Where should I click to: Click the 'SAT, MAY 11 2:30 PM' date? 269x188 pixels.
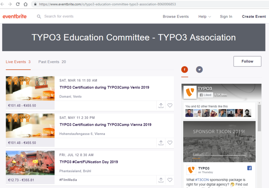[x=77, y=118]
